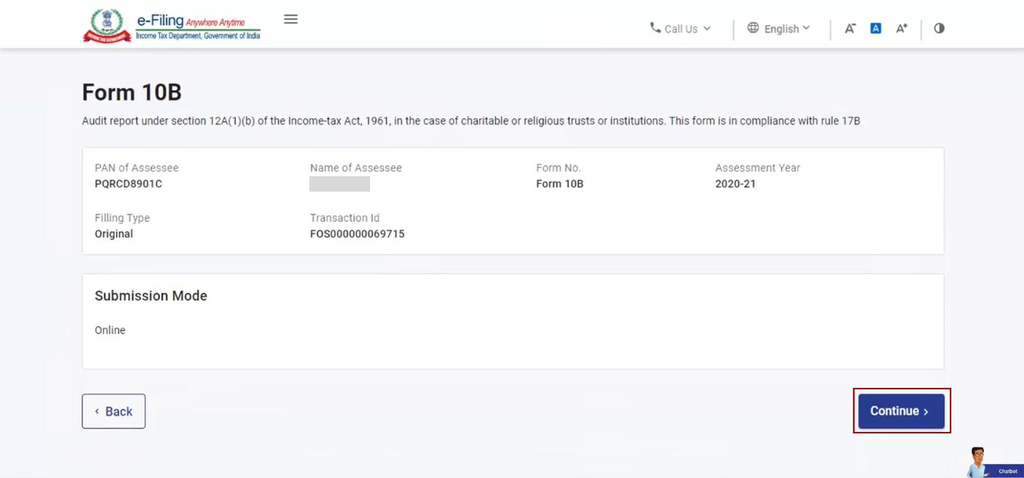This screenshot has height=478, width=1024.
Task: Click the redacted Name of Assessee field
Action: (x=339, y=184)
